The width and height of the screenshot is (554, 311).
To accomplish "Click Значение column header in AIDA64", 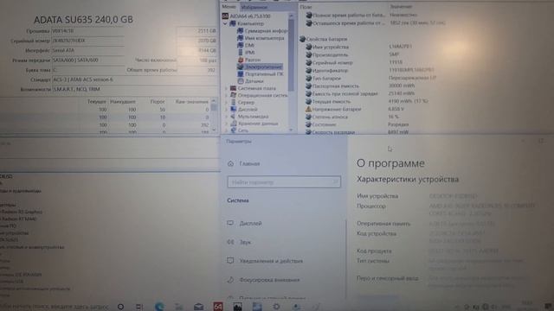I will [x=401, y=6].
